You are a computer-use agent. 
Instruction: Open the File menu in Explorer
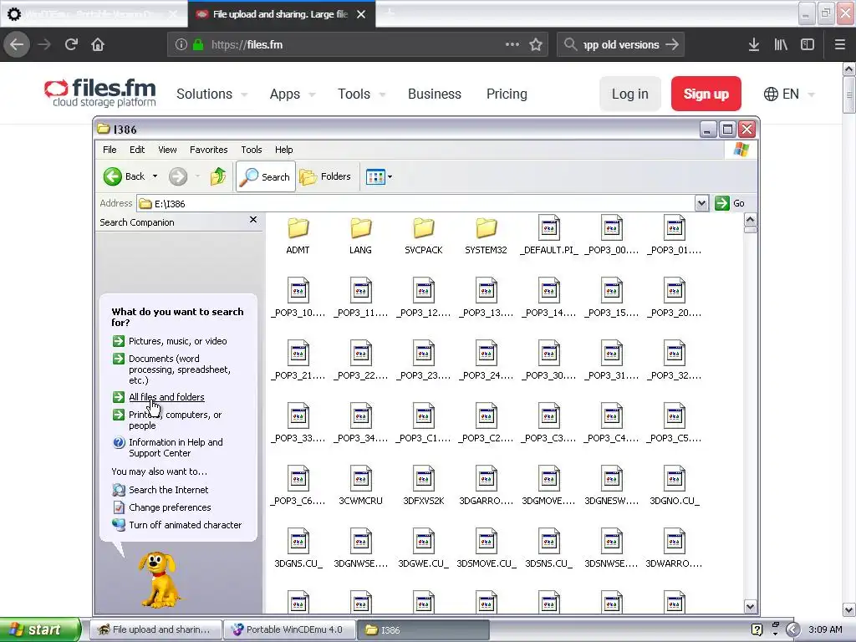pyautogui.click(x=110, y=150)
